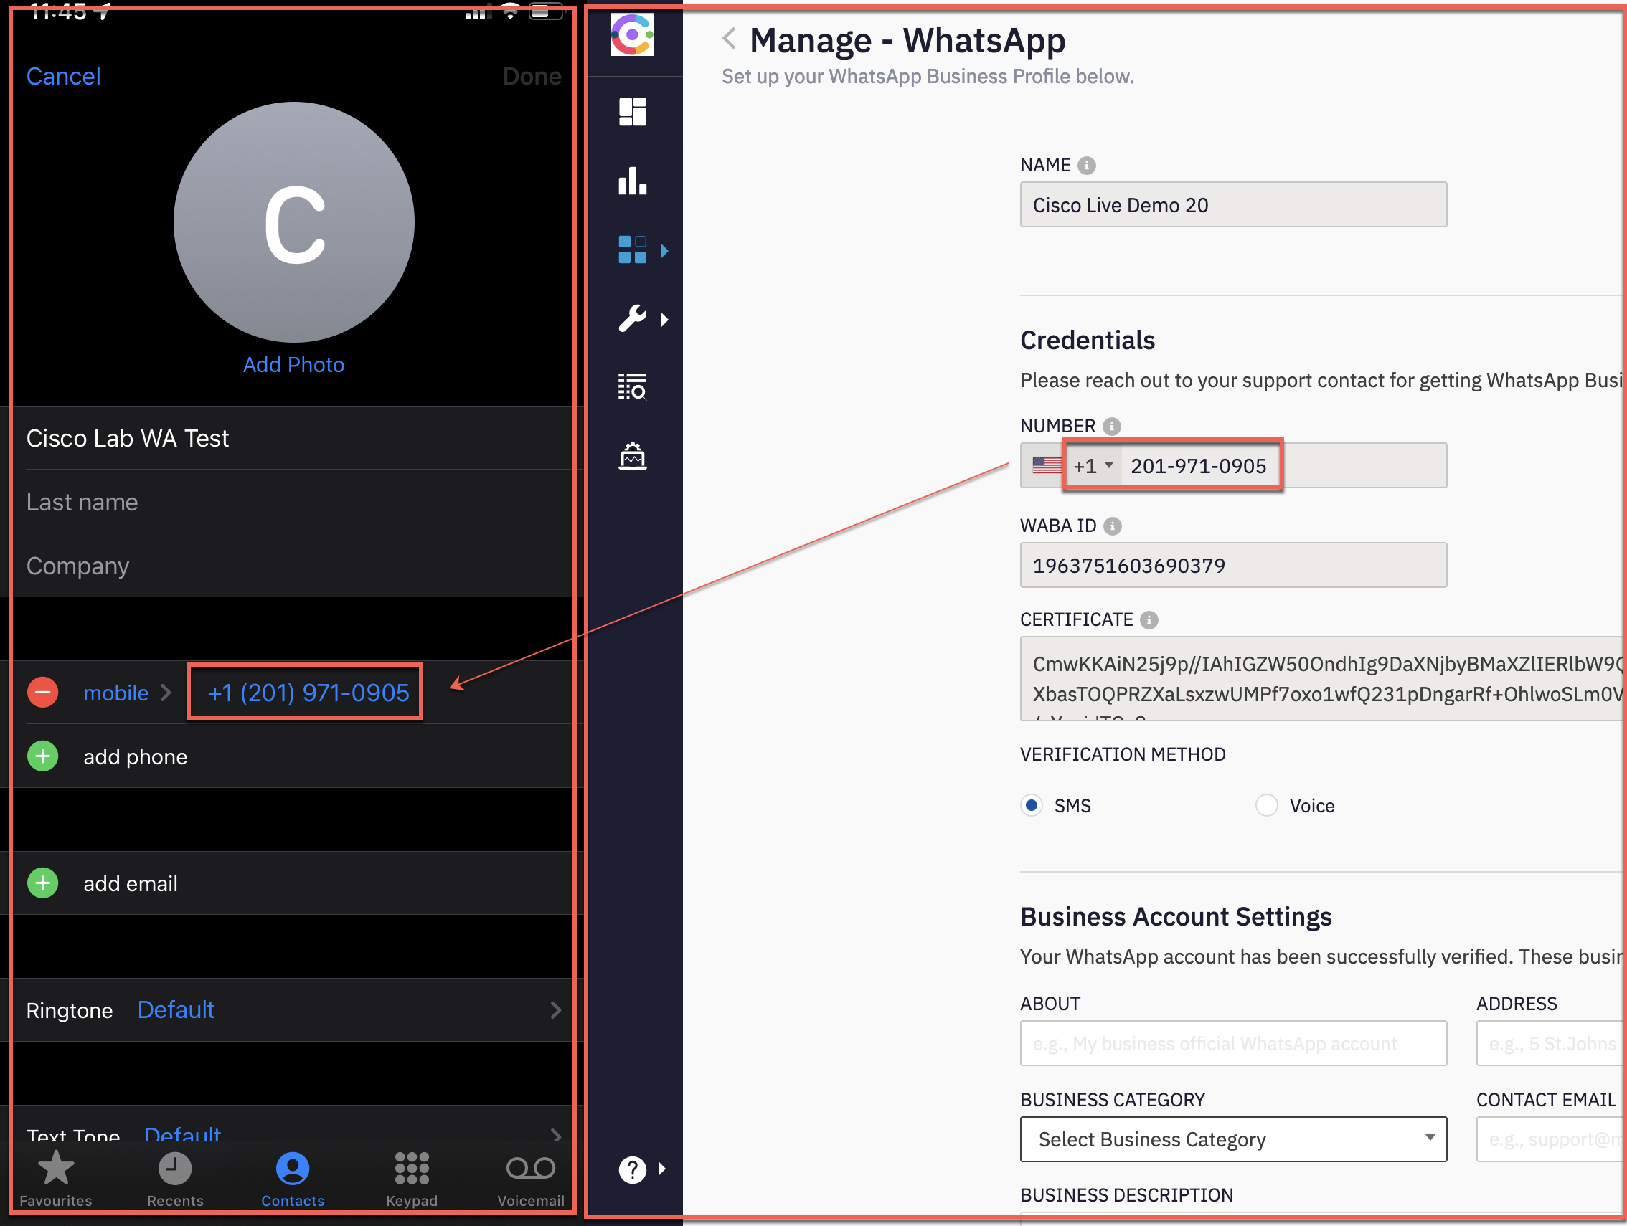This screenshot has height=1226, width=1627.
Task: Switch to Recents tab
Action: (175, 1178)
